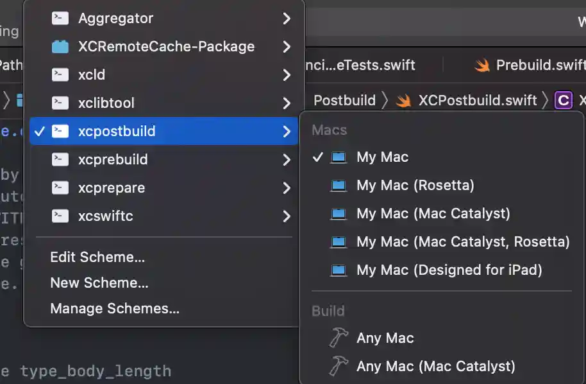Expand the xcprebuild submenu arrow
Screen dimensions: 586x384
pyautogui.click(x=287, y=160)
